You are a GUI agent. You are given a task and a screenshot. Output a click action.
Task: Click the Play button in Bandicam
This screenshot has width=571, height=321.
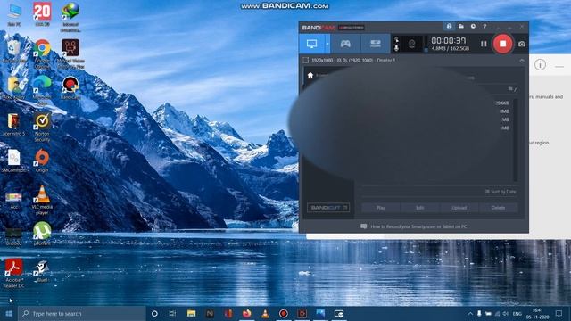381,208
